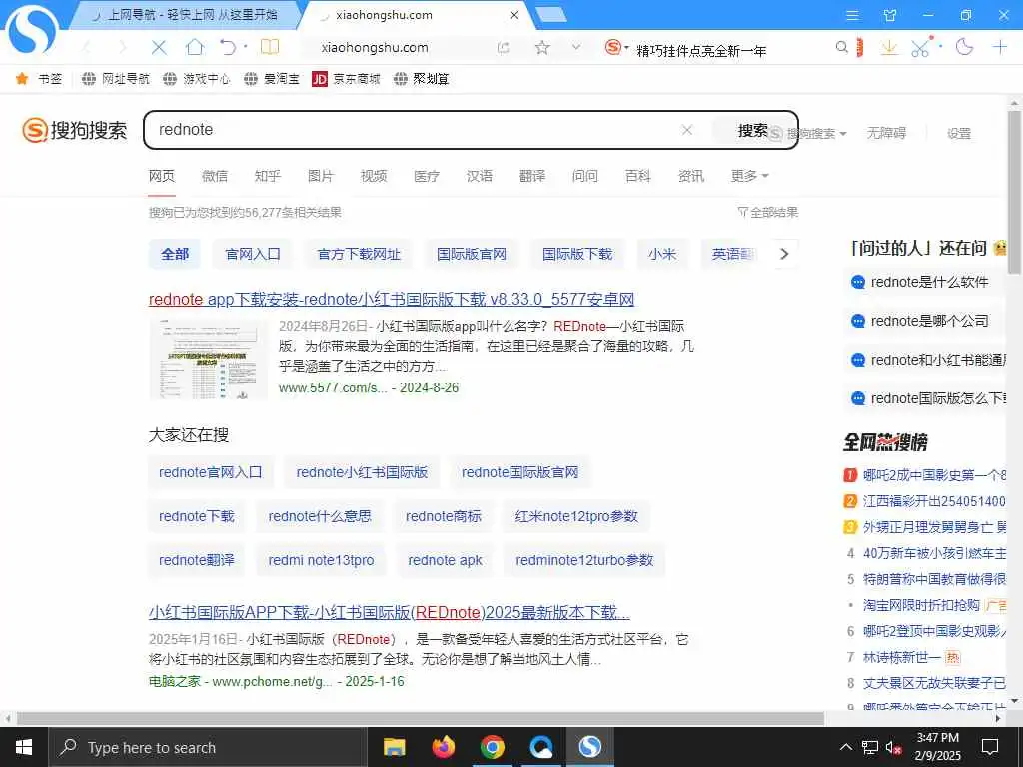Switch to the 微信 search tab
Screen dimensions: 1023x767
[x=215, y=176]
